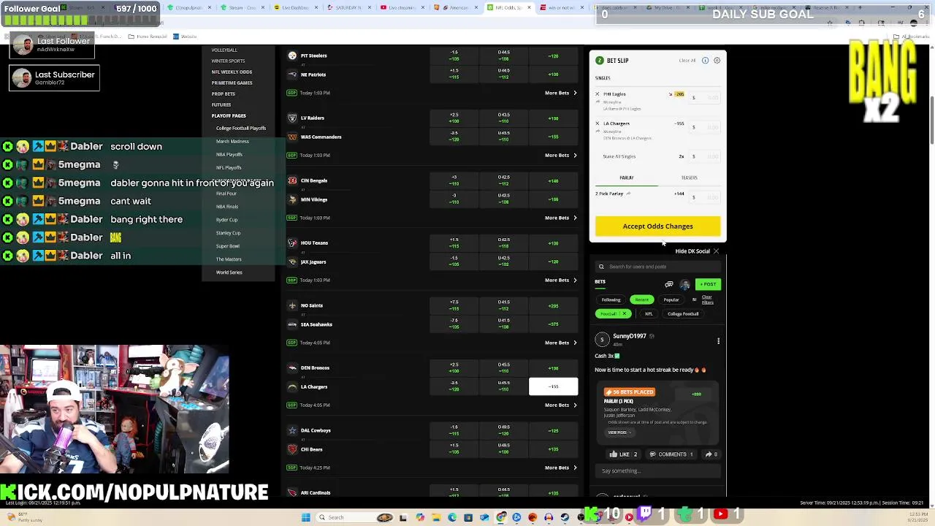This screenshot has height=526, width=935.
Task: Open Windows Start menu
Action: click(x=305, y=517)
